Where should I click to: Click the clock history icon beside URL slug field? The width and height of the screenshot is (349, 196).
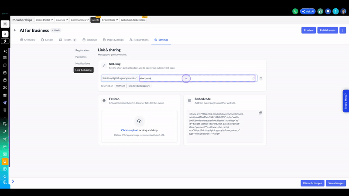tap(261, 78)
